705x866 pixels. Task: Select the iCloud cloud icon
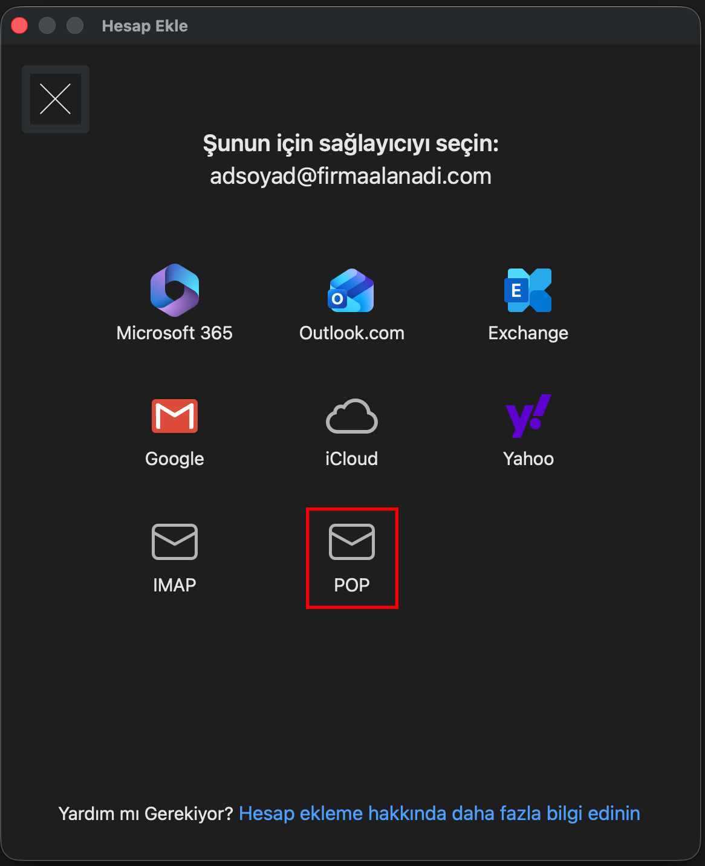pos(351,417)
